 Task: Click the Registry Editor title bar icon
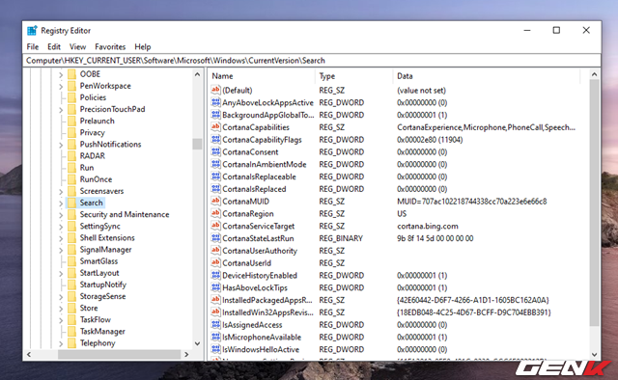pos(32,30)
